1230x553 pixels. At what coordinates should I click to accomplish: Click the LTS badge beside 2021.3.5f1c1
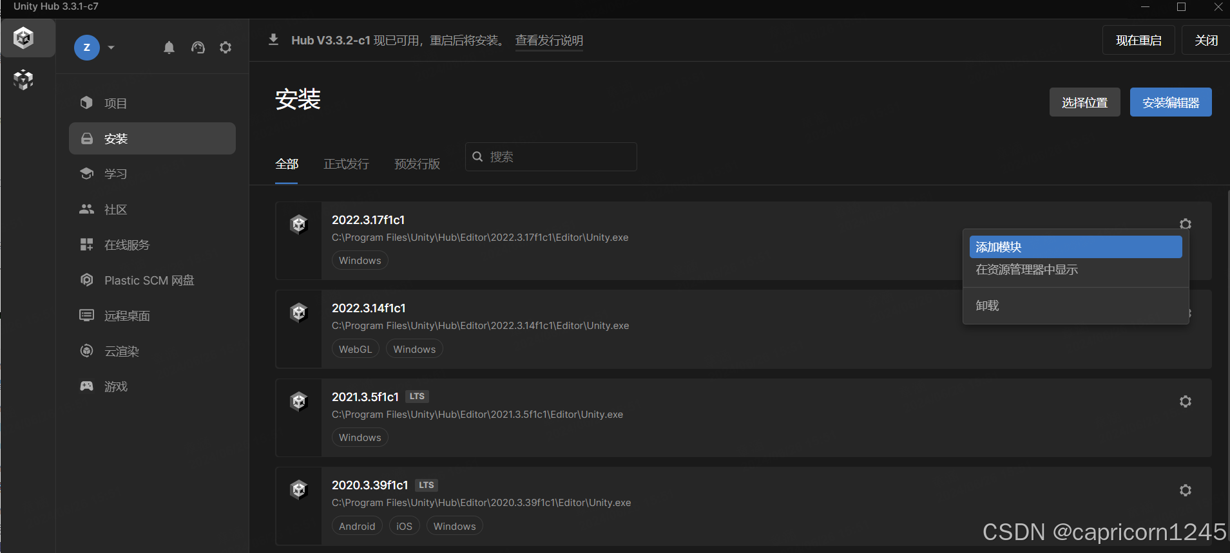[417, 397]
